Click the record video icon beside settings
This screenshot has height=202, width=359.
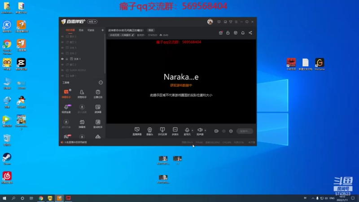(216, 131)
